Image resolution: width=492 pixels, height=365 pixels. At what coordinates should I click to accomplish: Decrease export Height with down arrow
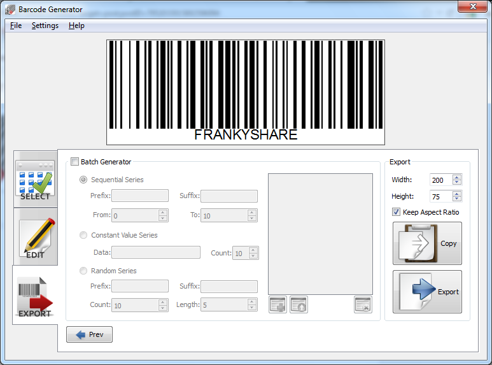click(457, 199)
